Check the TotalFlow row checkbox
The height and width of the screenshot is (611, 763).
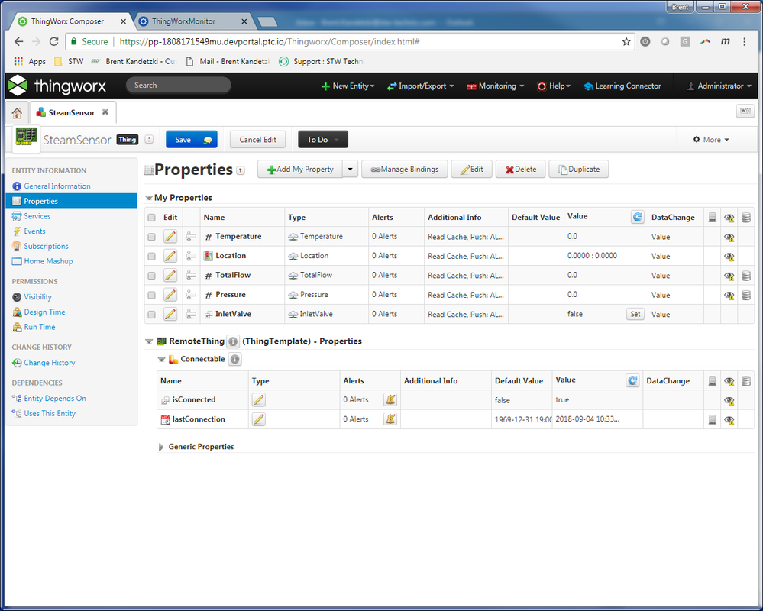click(152, 276)
